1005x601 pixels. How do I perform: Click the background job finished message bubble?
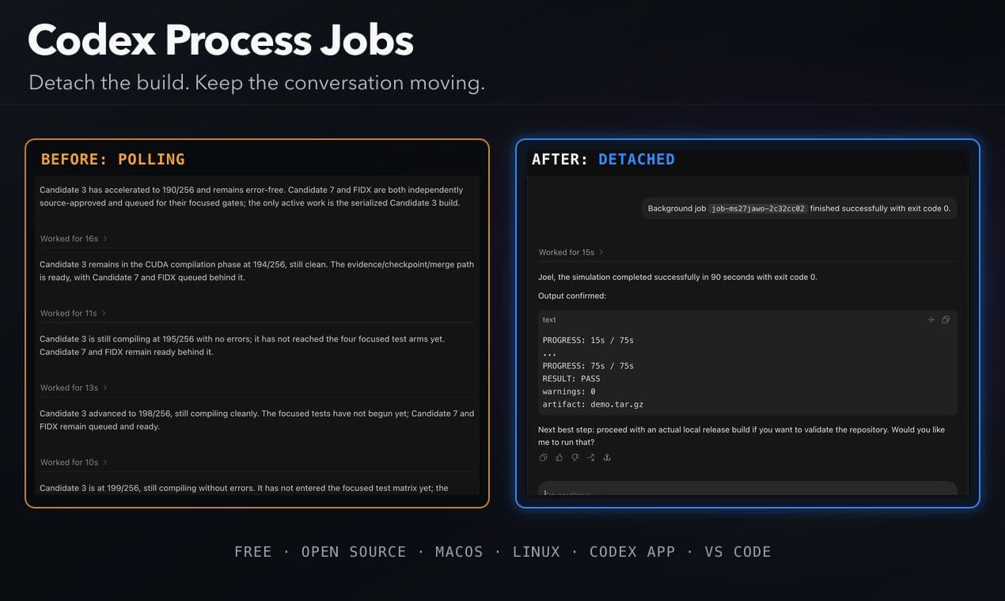point(799,209)
